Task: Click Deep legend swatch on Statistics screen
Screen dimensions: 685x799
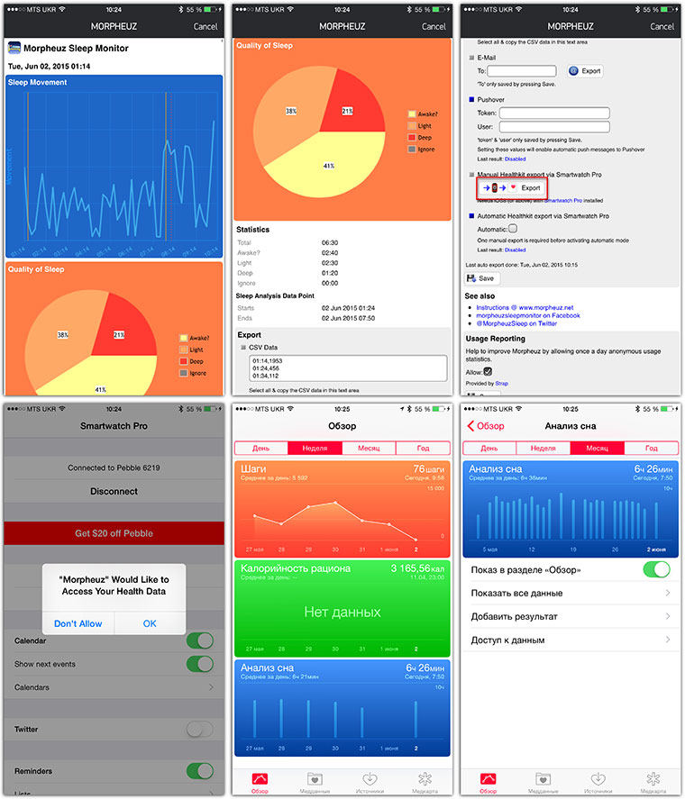Action: (412, 138)
